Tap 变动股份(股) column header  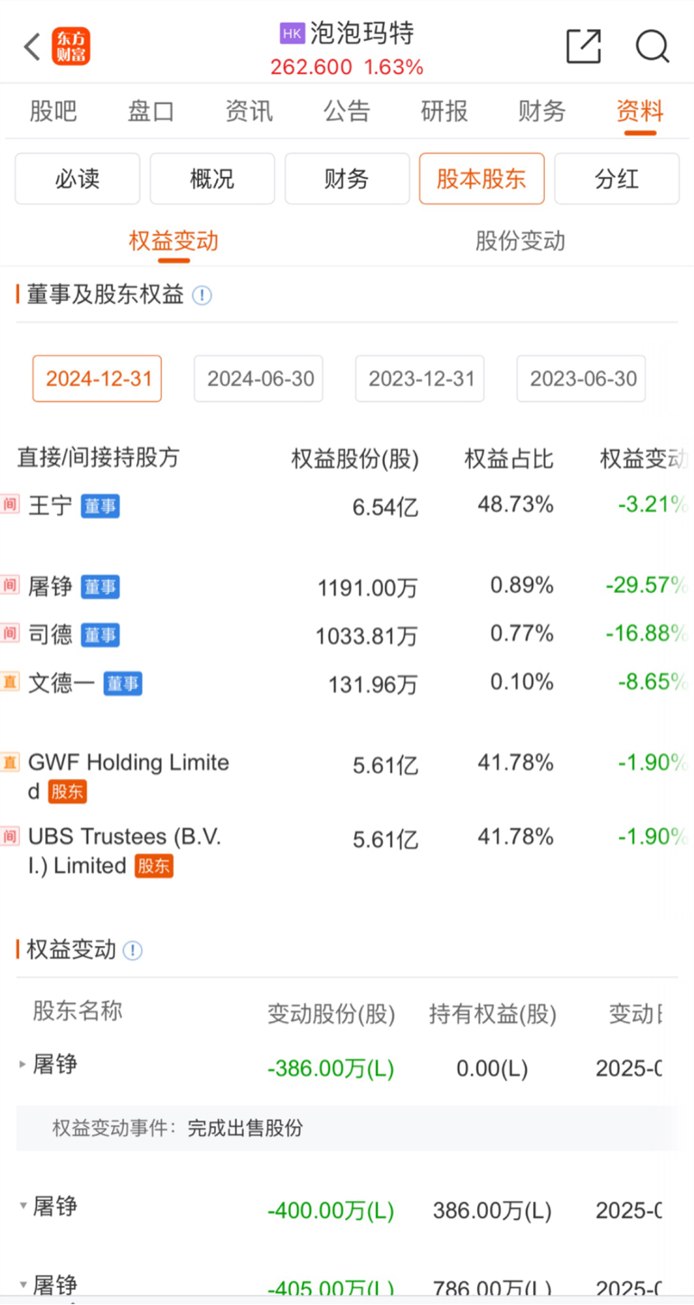tap(332, 1015)
